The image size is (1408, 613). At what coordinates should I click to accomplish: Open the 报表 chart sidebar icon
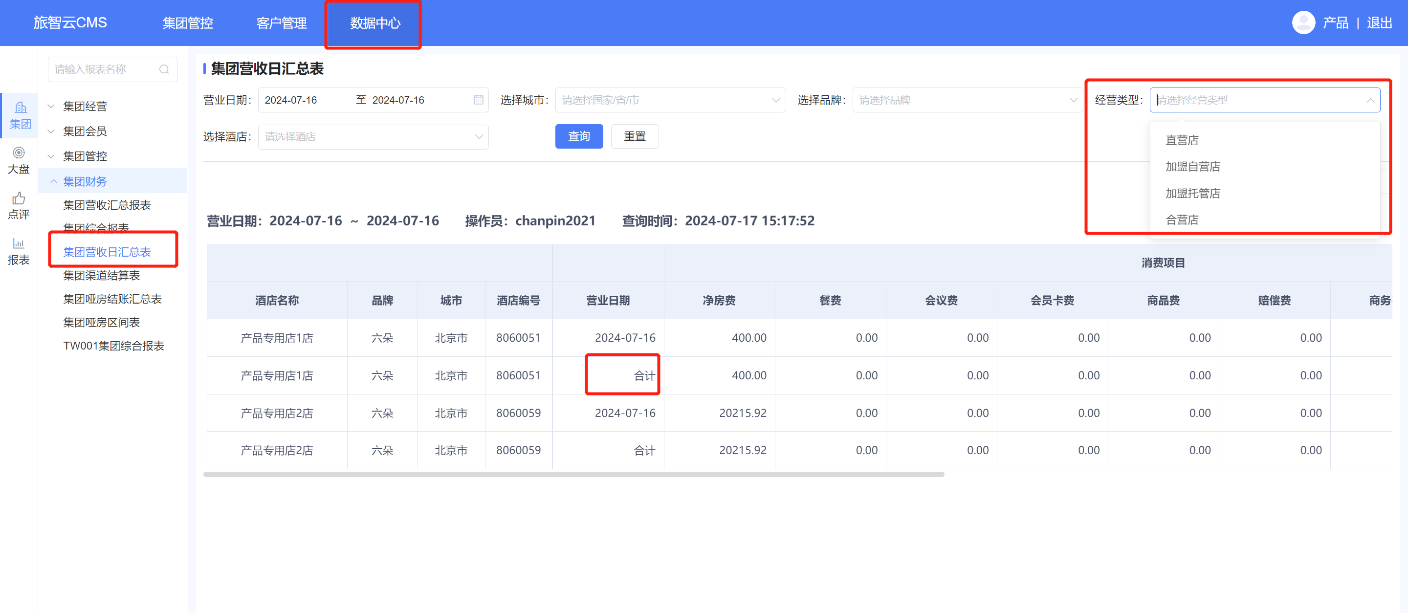pos(19,251)
